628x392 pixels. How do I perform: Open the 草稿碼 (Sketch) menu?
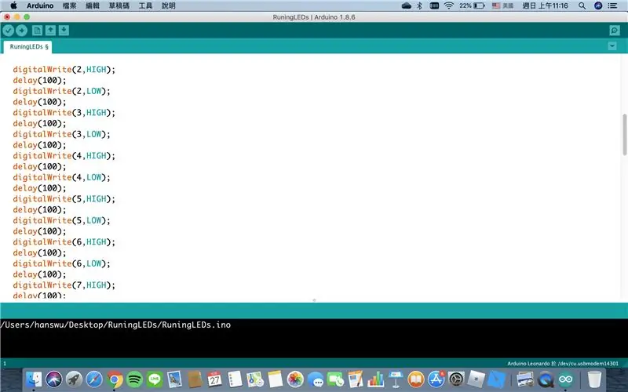point(119,5)
